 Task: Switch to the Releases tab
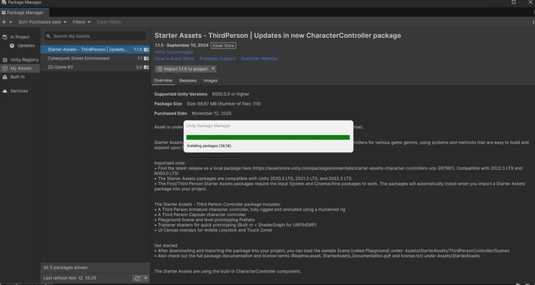[188, 80]
